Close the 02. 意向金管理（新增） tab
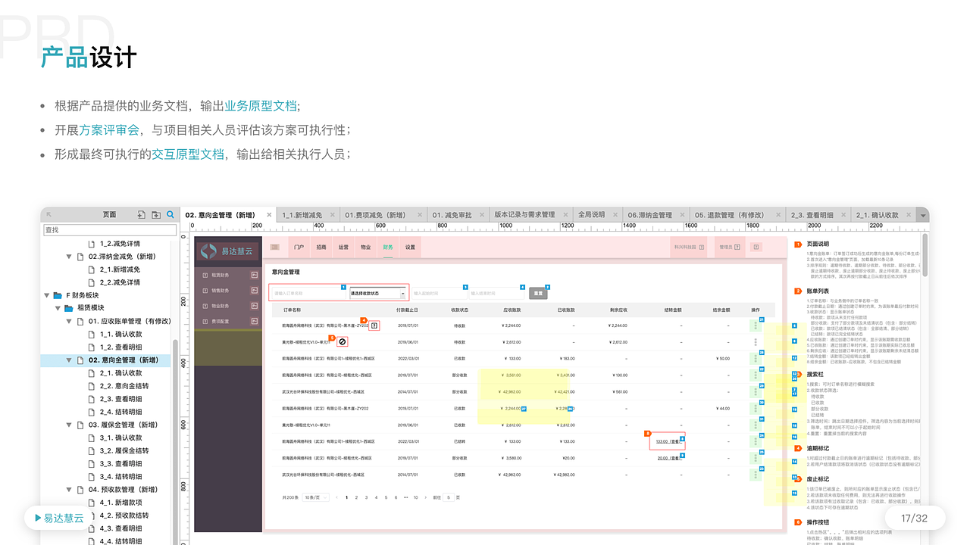 pos(269,215)
